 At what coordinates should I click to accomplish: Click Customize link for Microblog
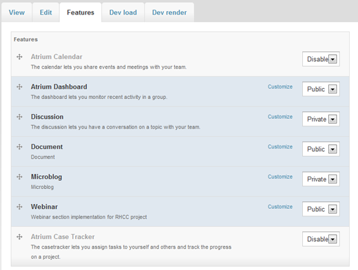coord(280,177)
